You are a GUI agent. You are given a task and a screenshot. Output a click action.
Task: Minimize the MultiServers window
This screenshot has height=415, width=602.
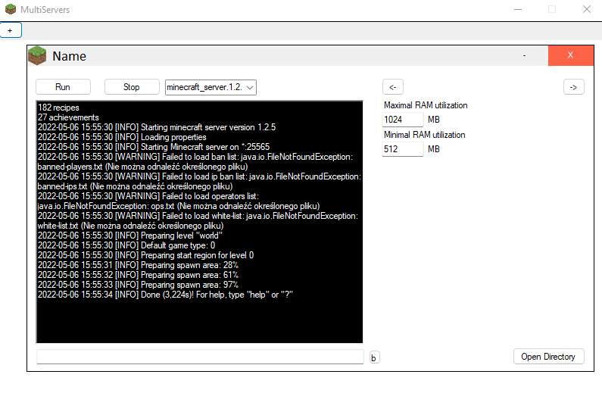pos(518,9)
